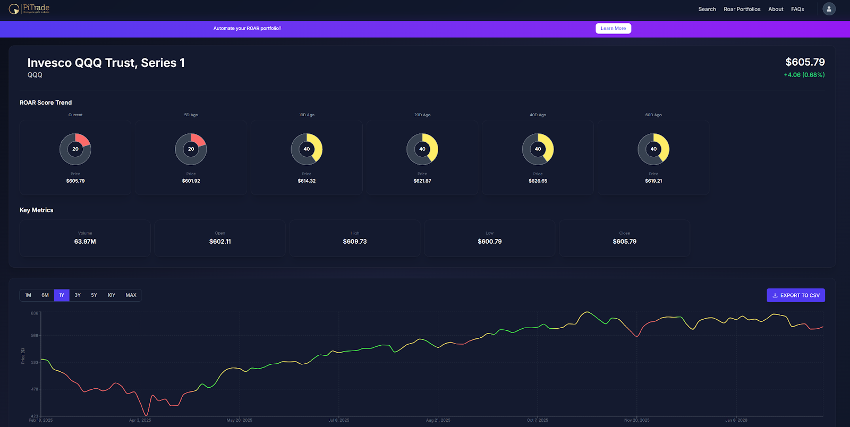Click the $626.65 price under 40D Ago
Viewport: 850px width, 427px height.
pyautogui.click(x=538, y=181)
